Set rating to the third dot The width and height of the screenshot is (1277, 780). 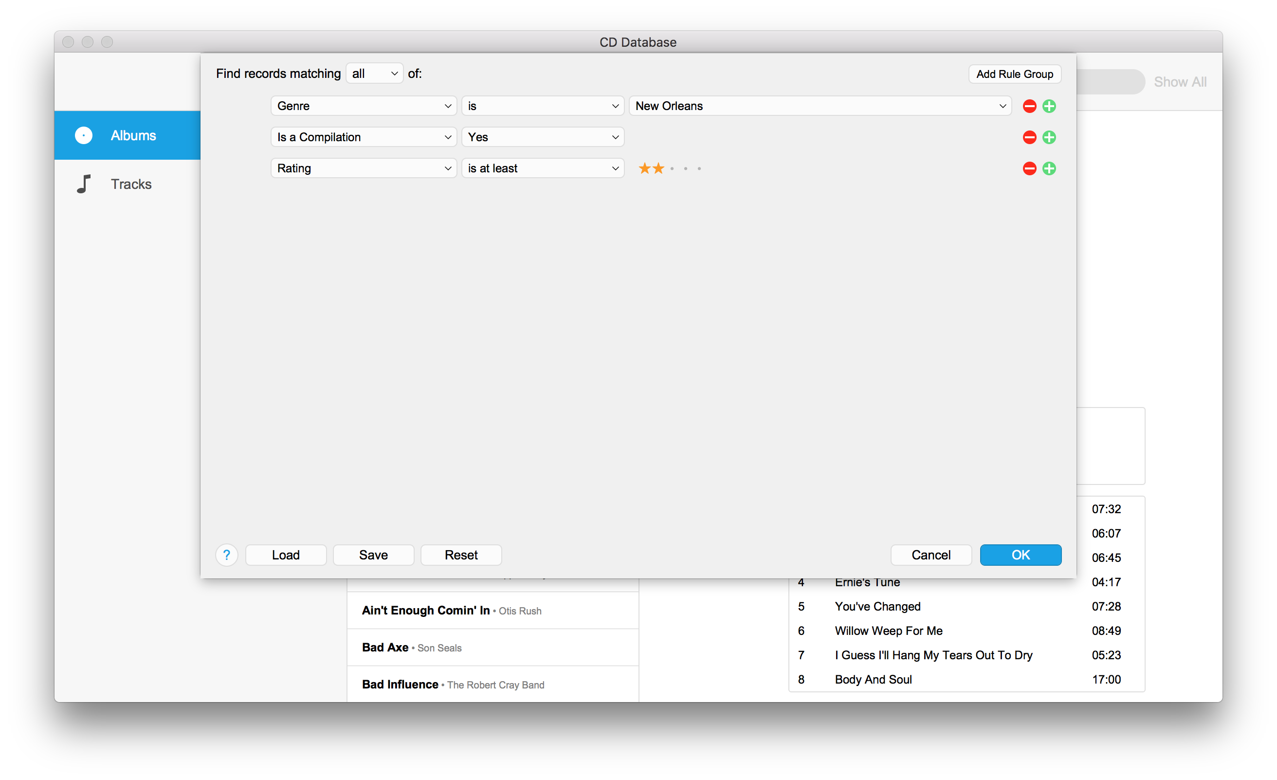click(x=672, y=168)
